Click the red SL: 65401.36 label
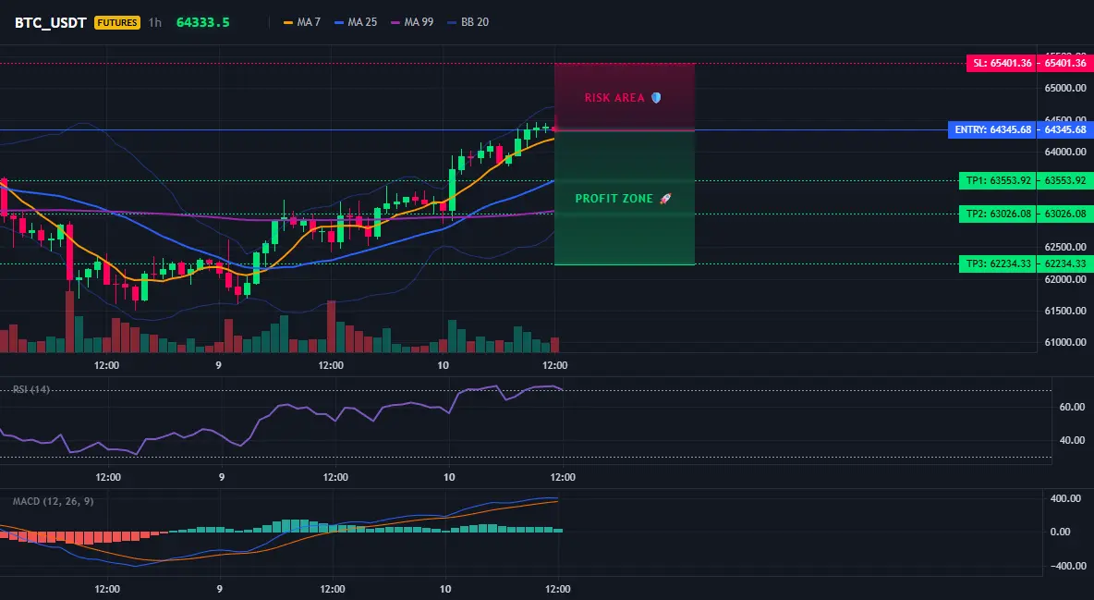This screenshot has height=600, width=1094. pyautogui.click(x=1002, y=63)
